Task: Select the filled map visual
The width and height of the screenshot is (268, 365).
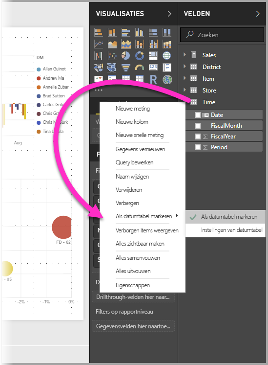Action: [99, 68]
